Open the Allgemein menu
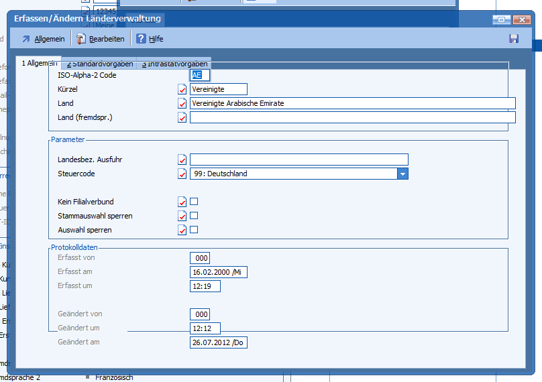Viewport: 542px width, 382px height. (44, 39)
